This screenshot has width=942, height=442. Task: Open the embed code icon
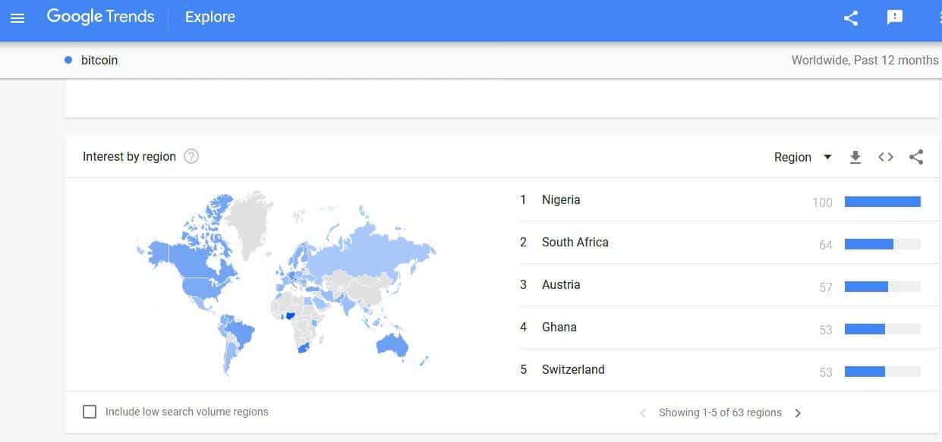point(886,157)
